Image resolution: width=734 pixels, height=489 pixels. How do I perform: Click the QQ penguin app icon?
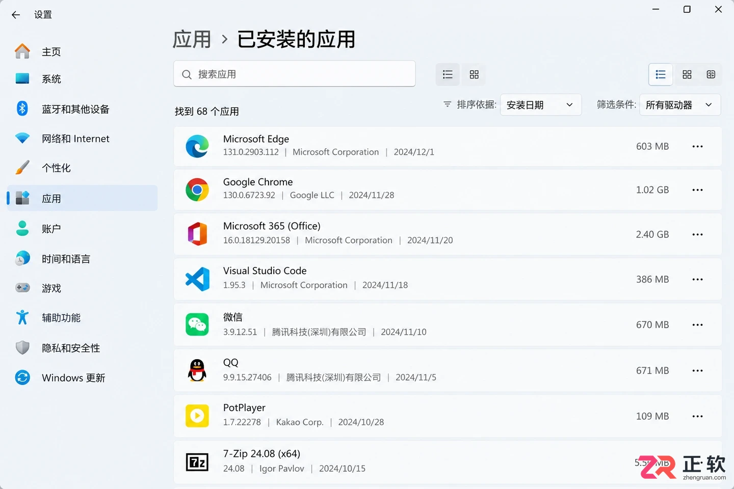tap(197, 370)
